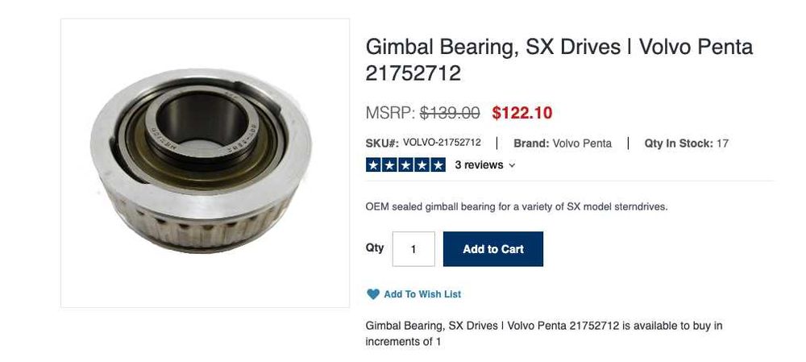Click the struck-through $139.00 MSRP

pos(450,113)
